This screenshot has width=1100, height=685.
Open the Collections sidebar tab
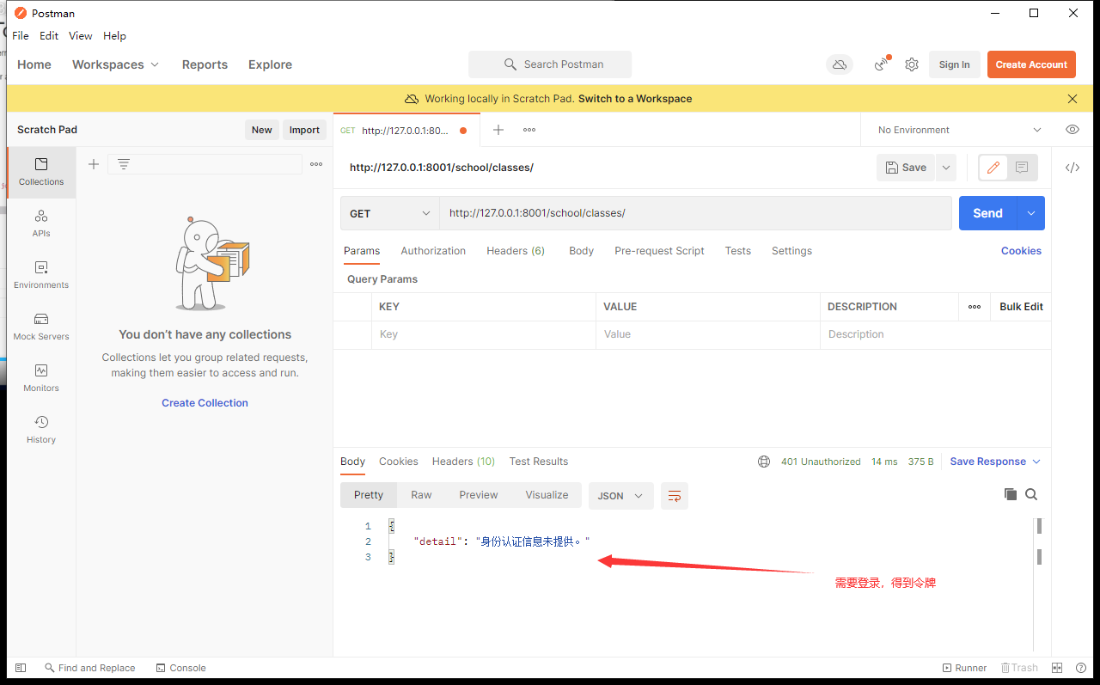tap(41, 172)
